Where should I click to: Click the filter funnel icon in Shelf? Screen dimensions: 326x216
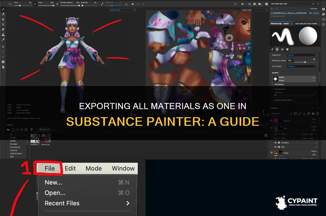point(32,130)
